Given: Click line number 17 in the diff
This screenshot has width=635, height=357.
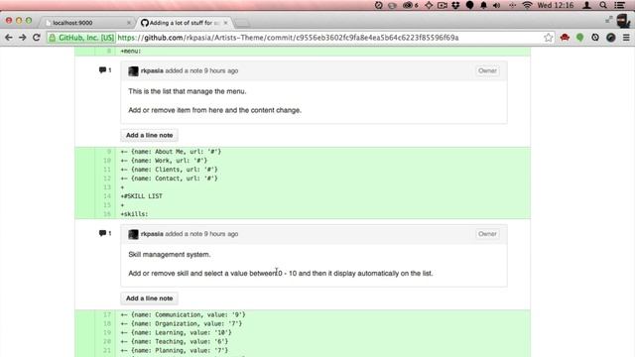Looking at the screenshot, I should pos(106,314).
